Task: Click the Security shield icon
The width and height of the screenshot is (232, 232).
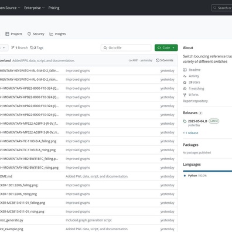Action: pos(29,34)
